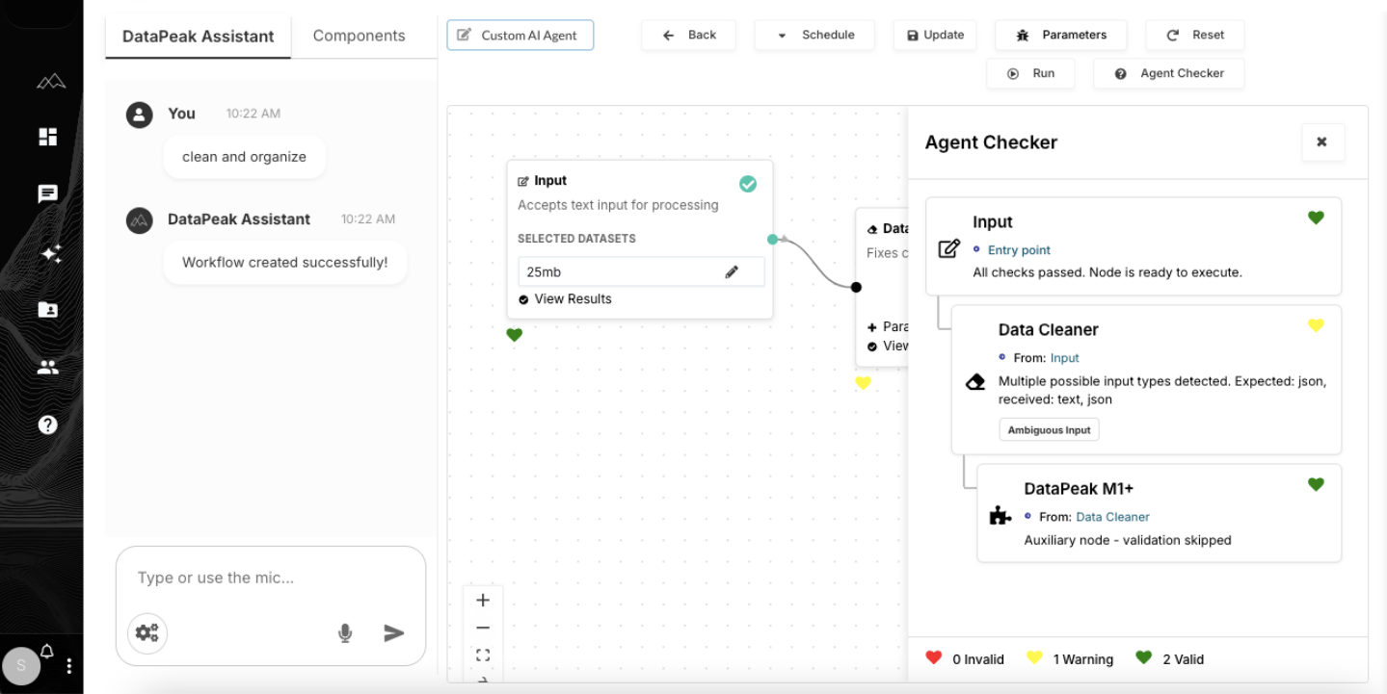
Task: Select the team members icon in the sidebar
Action: 47,366
